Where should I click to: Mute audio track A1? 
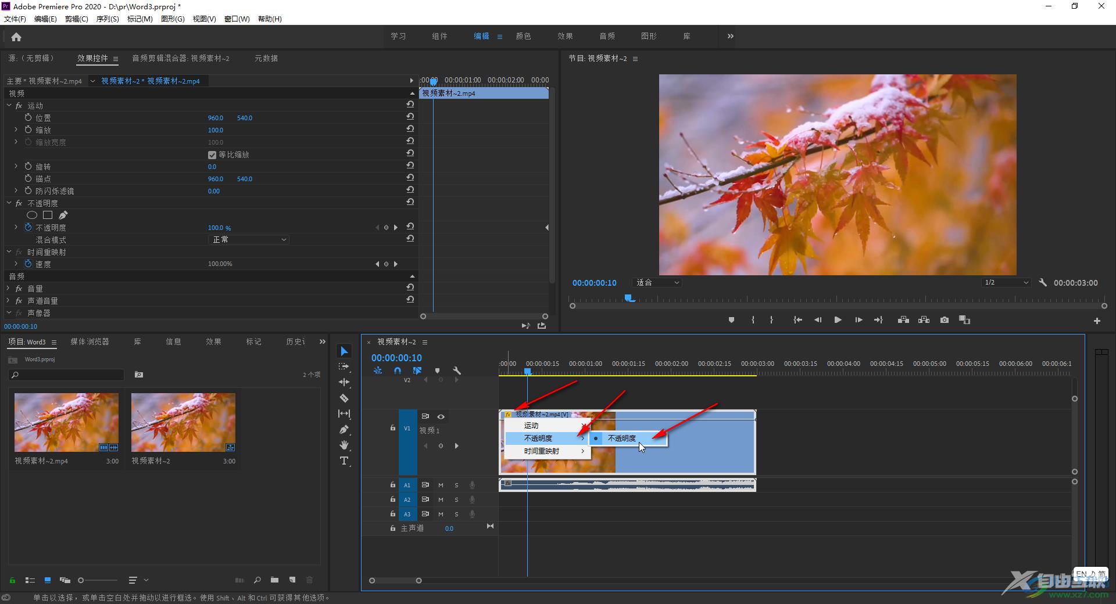(441, 485)
